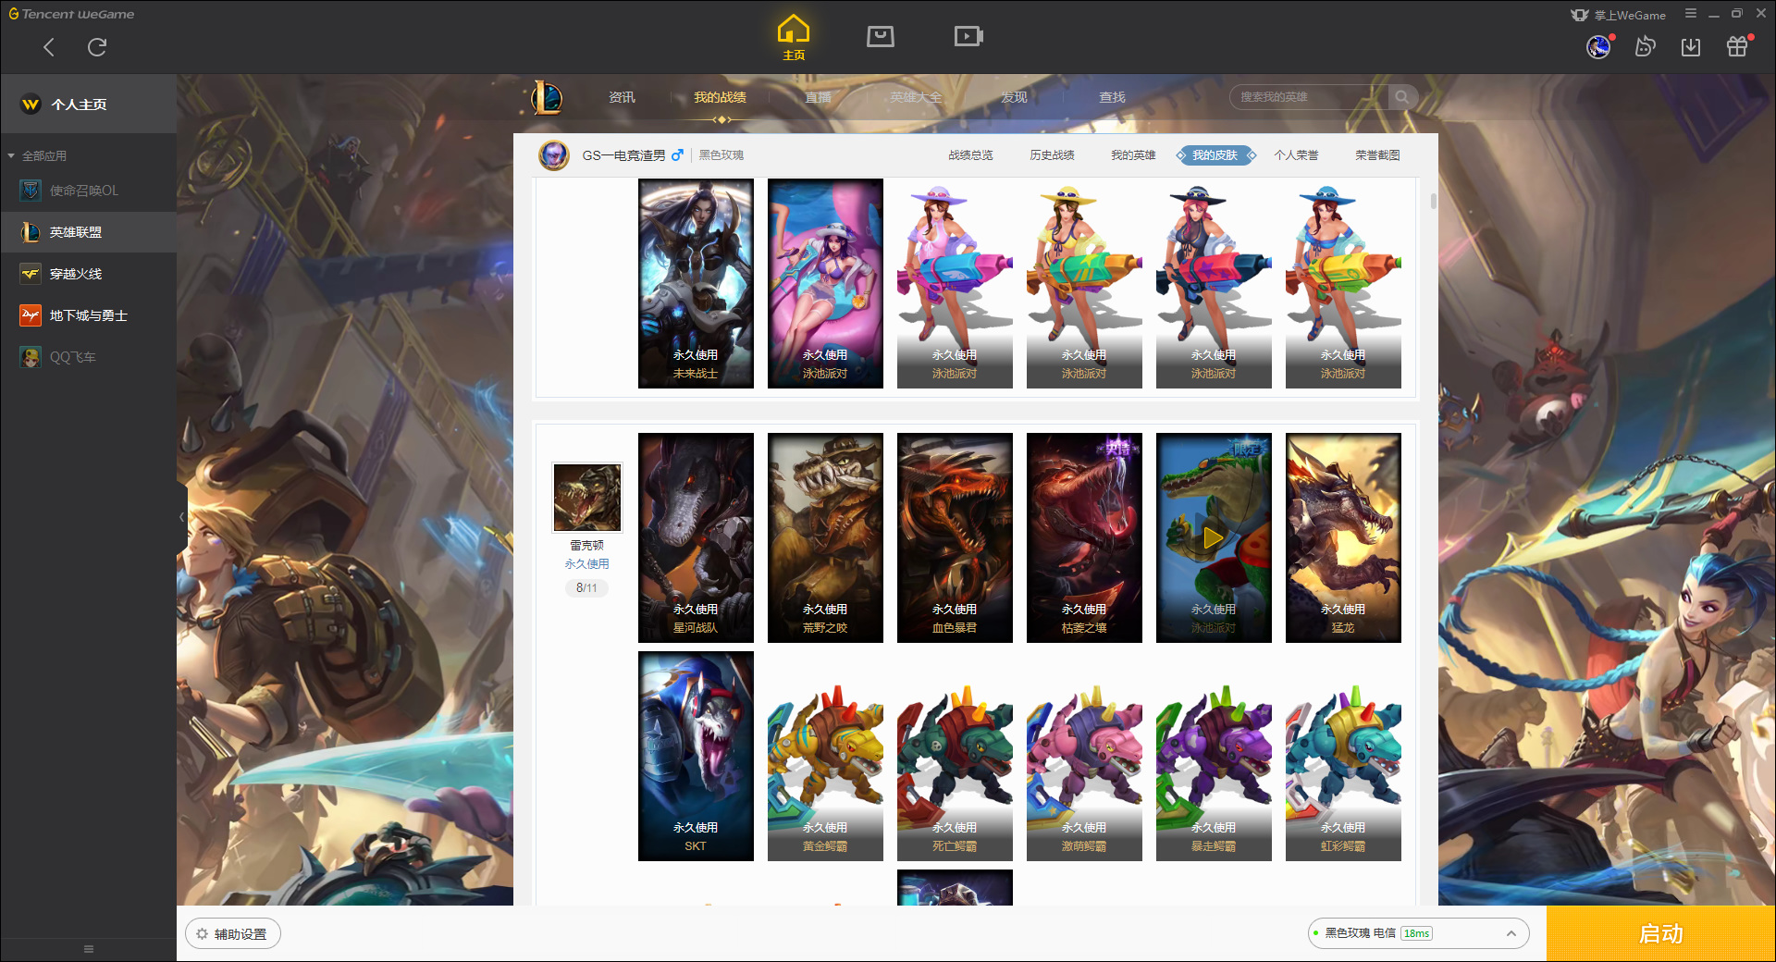
Task: Open the 星河战队 skin card
Action: [696, 537]
